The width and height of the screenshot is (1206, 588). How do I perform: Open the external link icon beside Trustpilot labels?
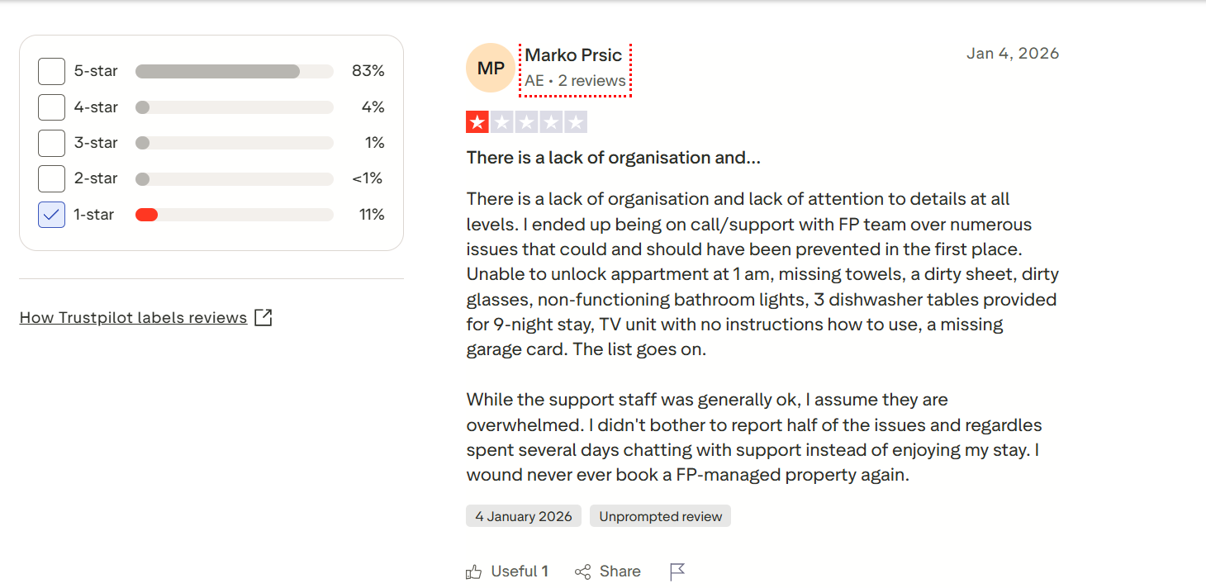point(263,317)
